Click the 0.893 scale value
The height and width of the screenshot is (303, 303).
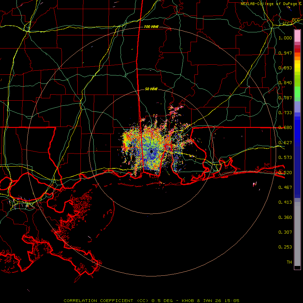click(285, 68)
